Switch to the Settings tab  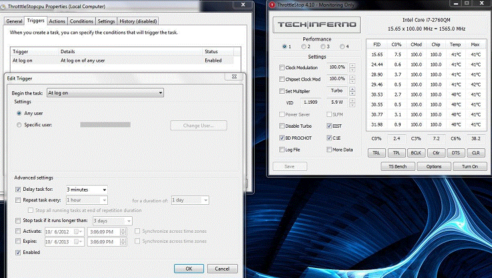pyautogui.click(x=106, y=21)
